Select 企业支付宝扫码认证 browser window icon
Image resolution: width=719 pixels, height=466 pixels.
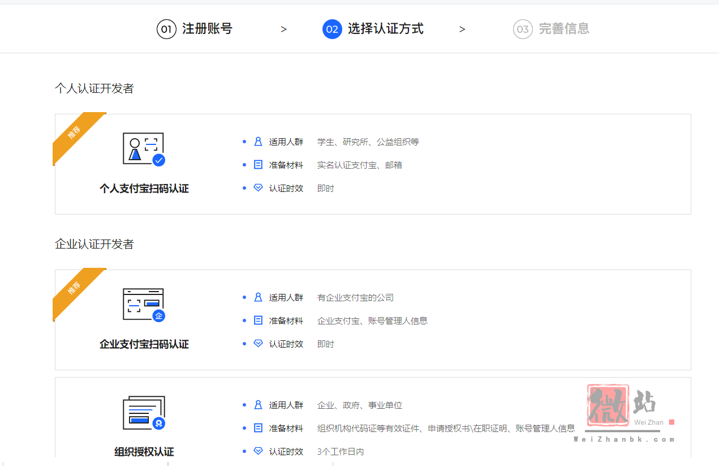click(x=144, y=305)
